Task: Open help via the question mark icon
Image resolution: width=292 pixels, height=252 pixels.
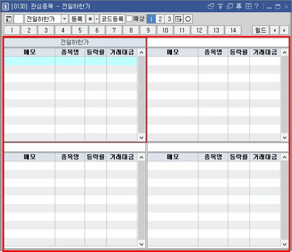Action: [256, 6]
